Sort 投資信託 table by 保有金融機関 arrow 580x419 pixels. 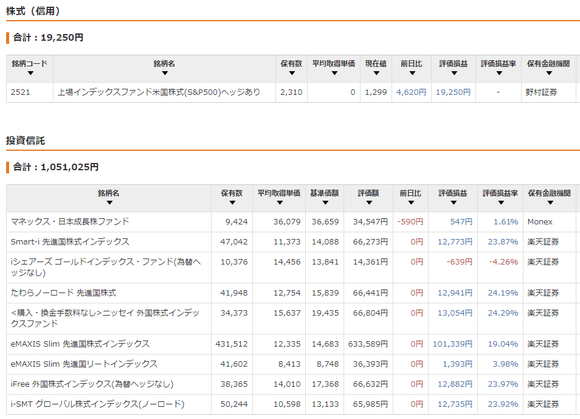coord(550,203)
